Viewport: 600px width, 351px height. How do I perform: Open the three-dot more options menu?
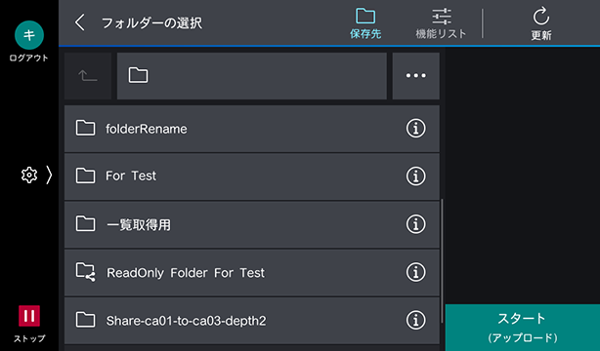click(x=416, y=76)
